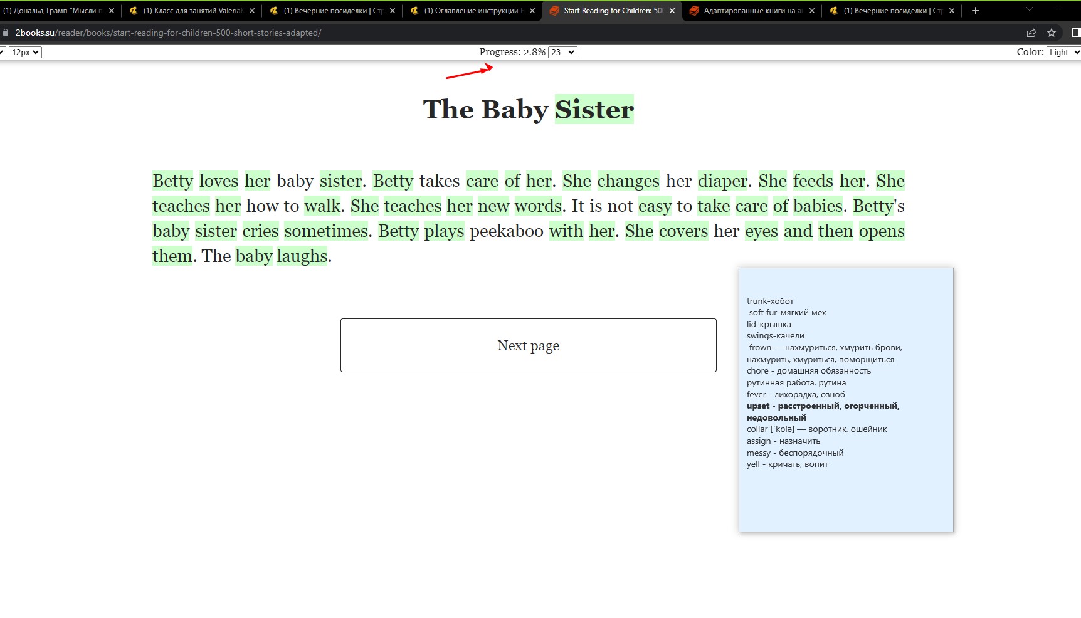Bookmark this page with the star icon
Screen dimensions: 1081x618
(x=1052, y=33)
